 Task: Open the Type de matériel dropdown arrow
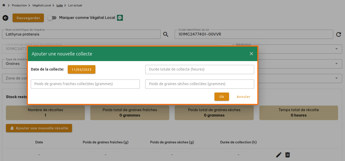[x=336, y=64]
